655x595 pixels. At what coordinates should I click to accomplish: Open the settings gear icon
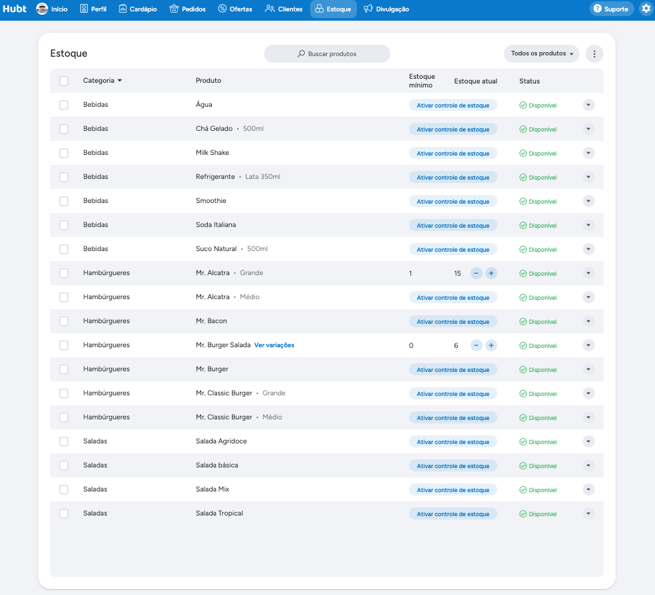[x=646, y=9]
